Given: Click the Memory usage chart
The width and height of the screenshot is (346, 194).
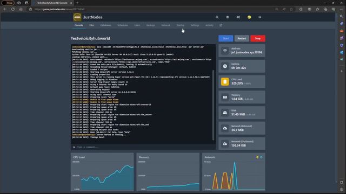Looking at the screenshot, I should click(168, 172).
